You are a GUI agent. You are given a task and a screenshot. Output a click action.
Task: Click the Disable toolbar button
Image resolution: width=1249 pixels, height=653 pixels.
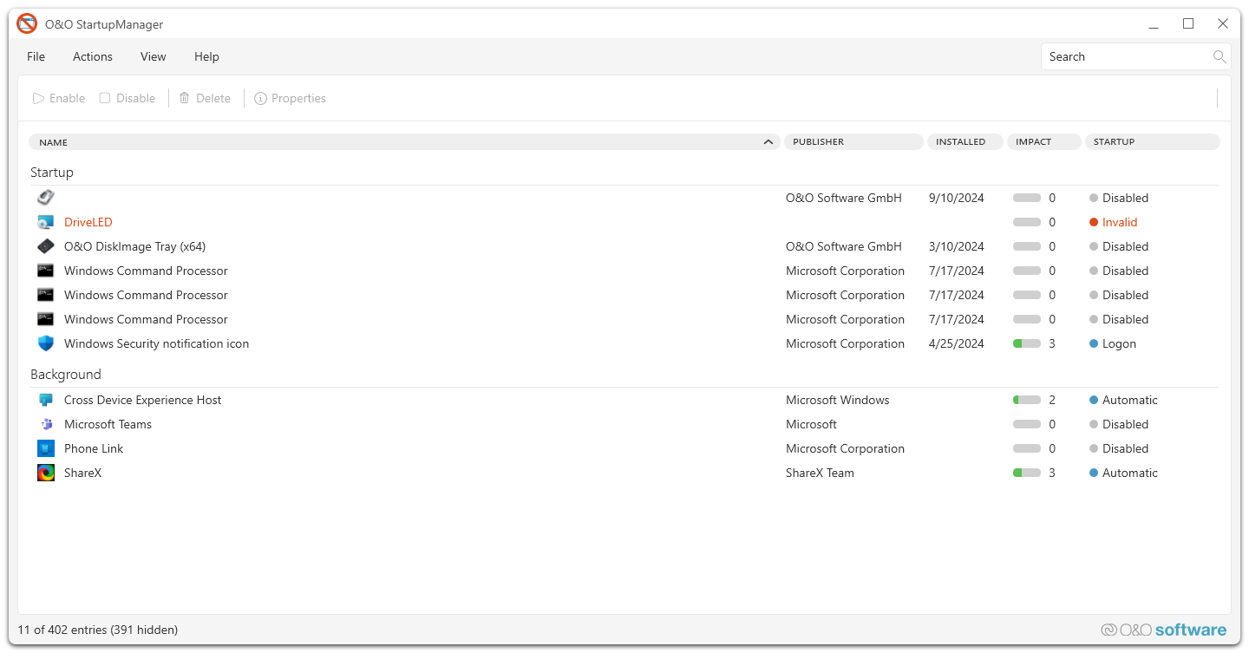(x=128, y=98)
